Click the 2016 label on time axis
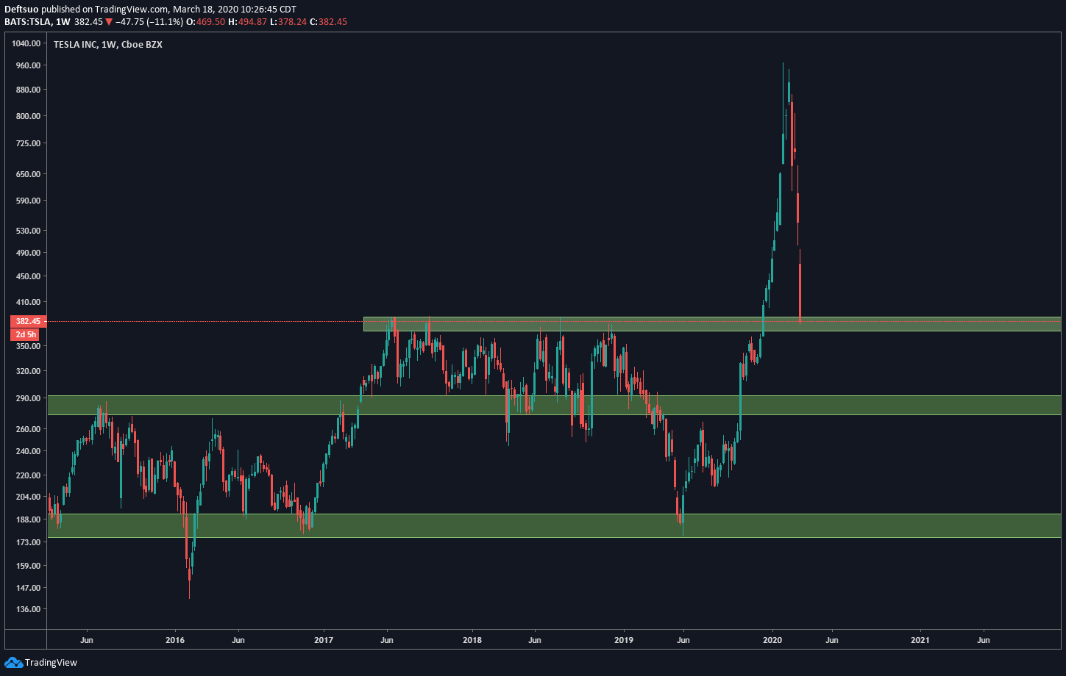1066x676 pixels. coord(175,639)
